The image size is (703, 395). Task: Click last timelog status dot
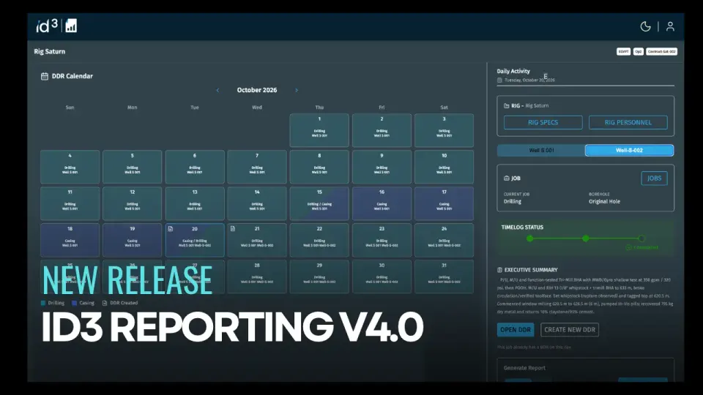point(641,238)
